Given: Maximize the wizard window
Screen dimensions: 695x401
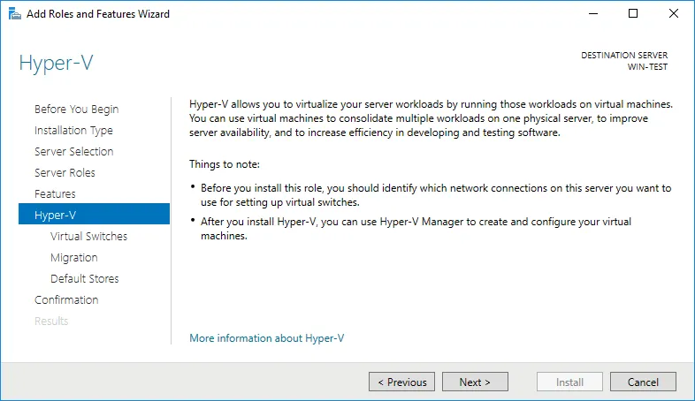Looking at the screenshot, I should [633, 14].
